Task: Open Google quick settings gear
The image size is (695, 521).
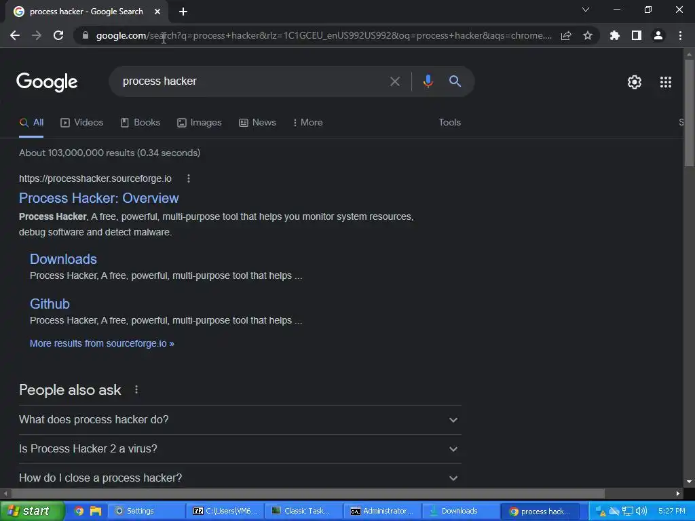Action: (x=635, y=82)
